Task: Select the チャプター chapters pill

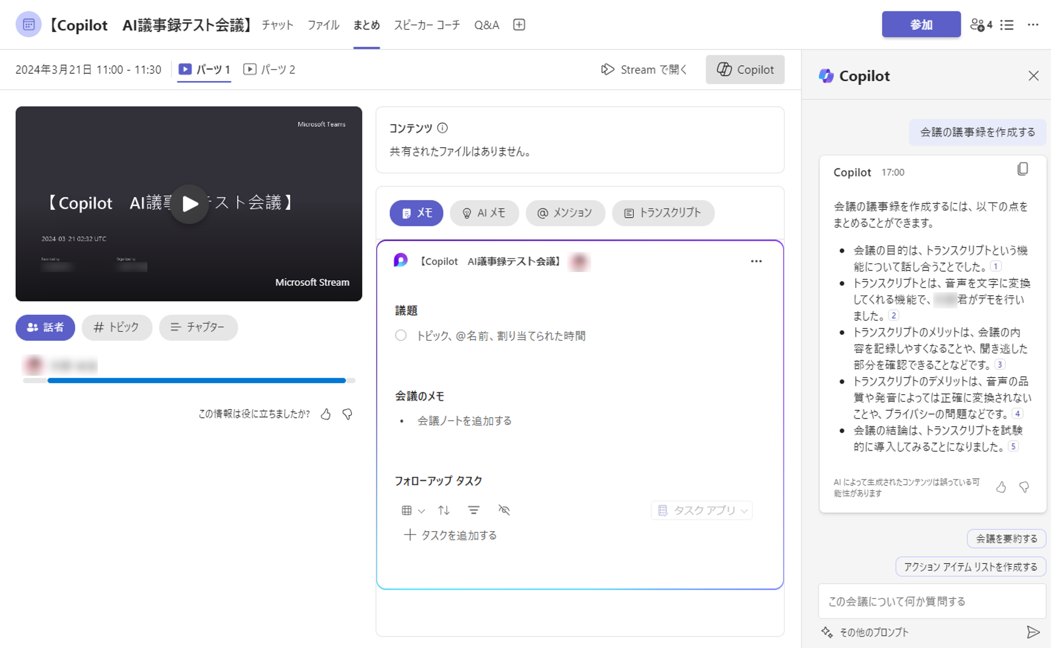Action: pyautogui.click(x=198, y=328)
